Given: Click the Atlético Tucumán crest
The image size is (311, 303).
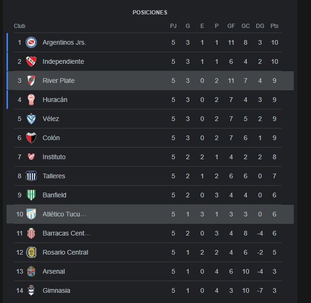Looking at the screenshot, I should click(31, 214).
